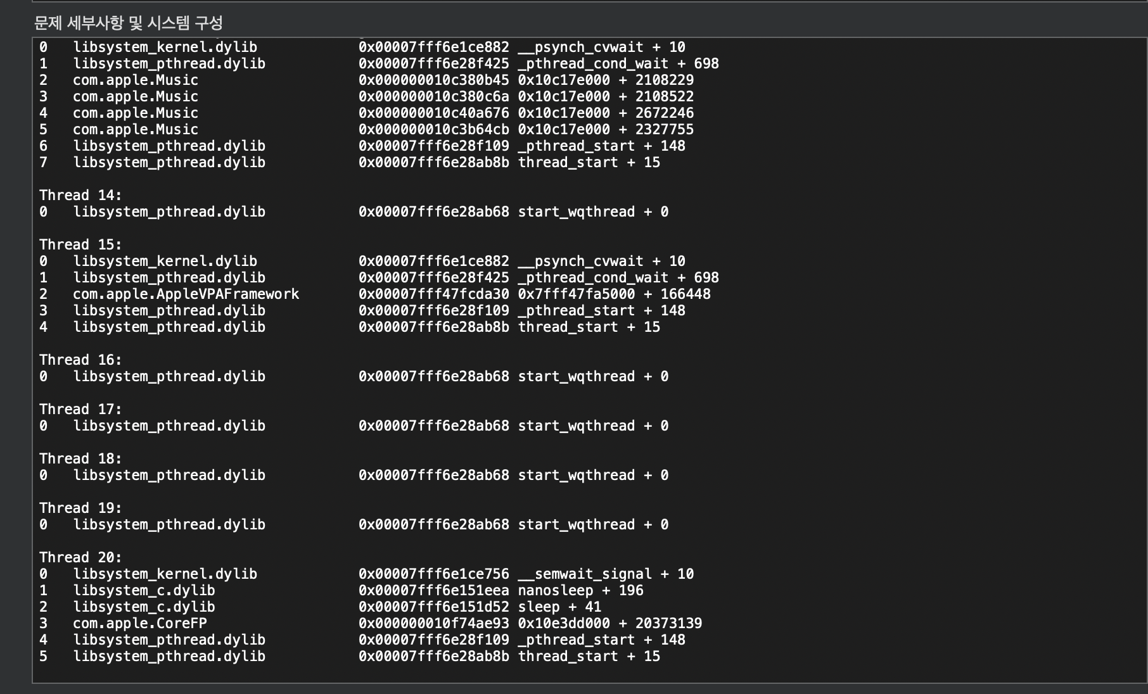Click start_wqthread + 0 under Thread 16

[593, 376]
